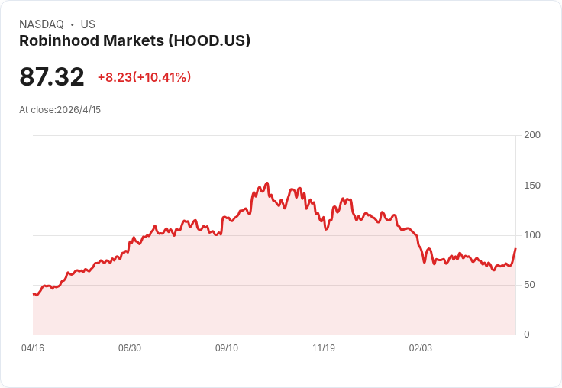Click the 87.32 current price
This screenshot has height=388, width=562.
point(52,76)
